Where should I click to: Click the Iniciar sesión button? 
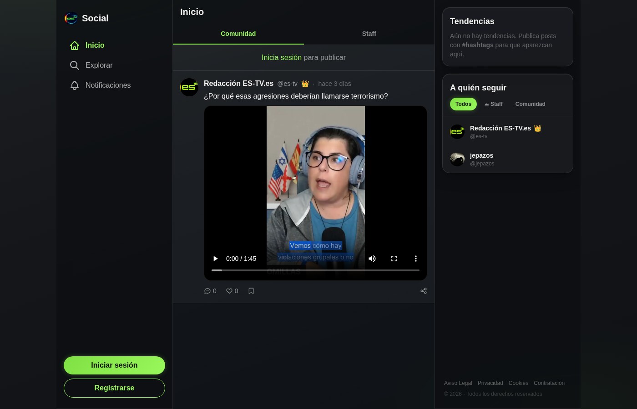tap(114, 365)
